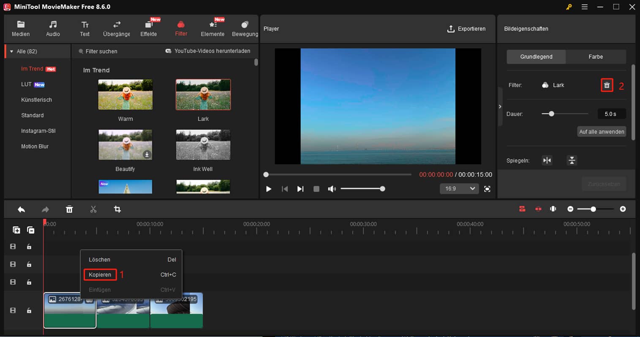Adjust the Dauer duration slider

coord(551,113)
